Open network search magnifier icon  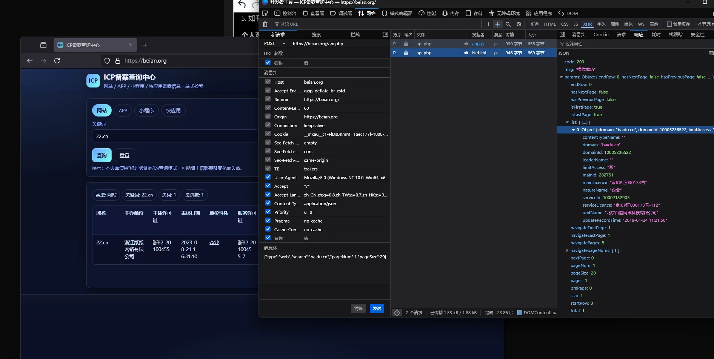(508, 24)
